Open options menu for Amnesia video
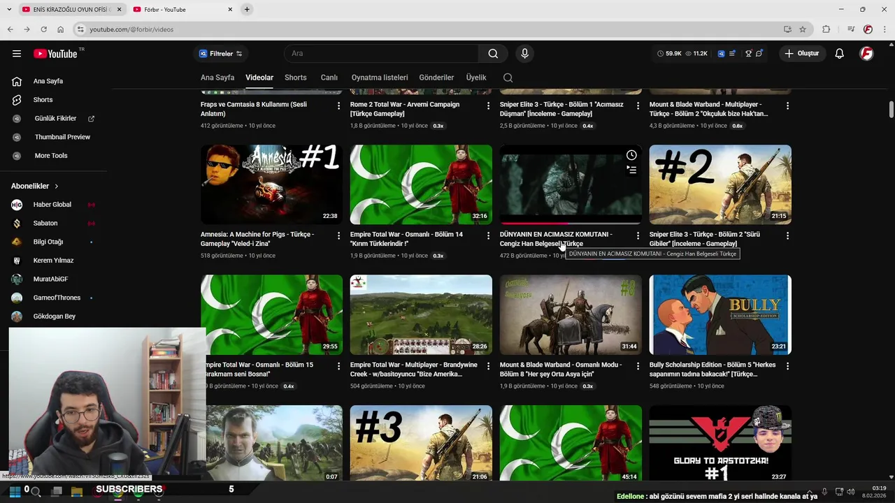This screenshot has height=503, width=895. 338,235
